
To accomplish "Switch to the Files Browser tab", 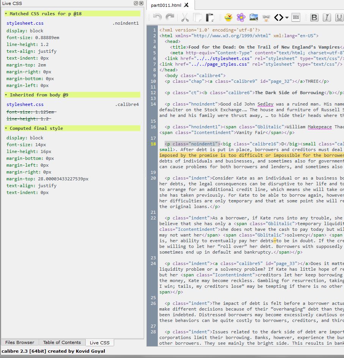I will point(20,342).
